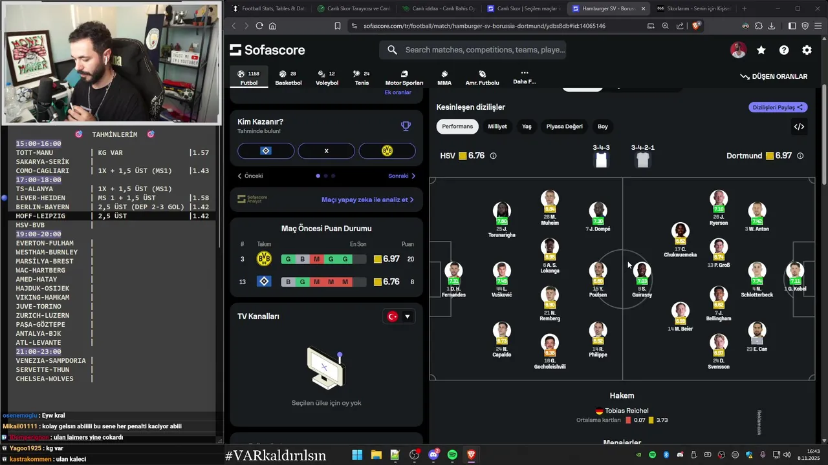Click the Hamburger SV crest in the standings table
The width and height of the screenshot is (828, 465).
click(264, 282)
